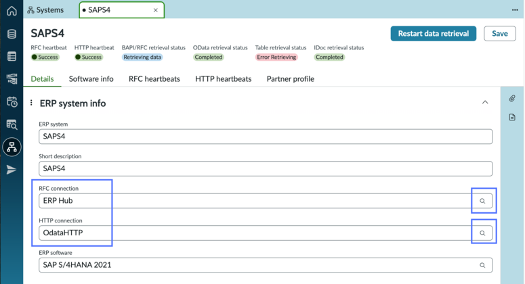Open the data flow icon in sidebar
This screenshot has width=525, height=284.
tap(12, 79)
